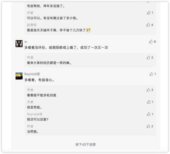
Task: Like the author reply '当然能。'
Action: tap(148, 126)
